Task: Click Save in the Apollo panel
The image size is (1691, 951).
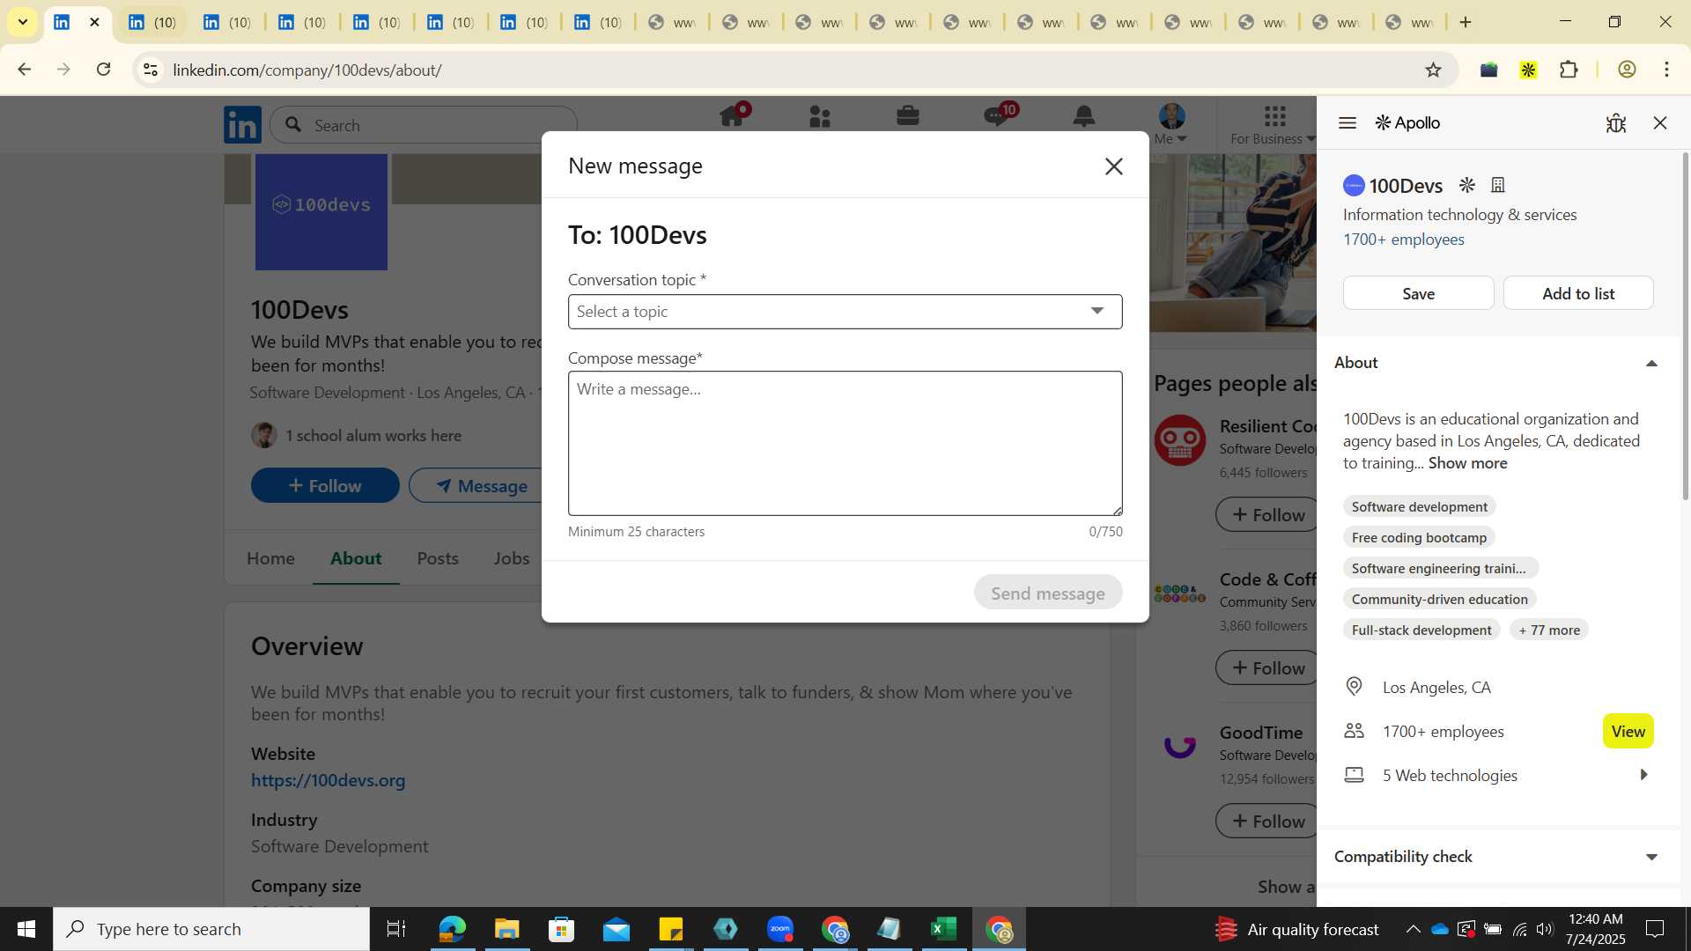Action: [x=1418, y=293]
